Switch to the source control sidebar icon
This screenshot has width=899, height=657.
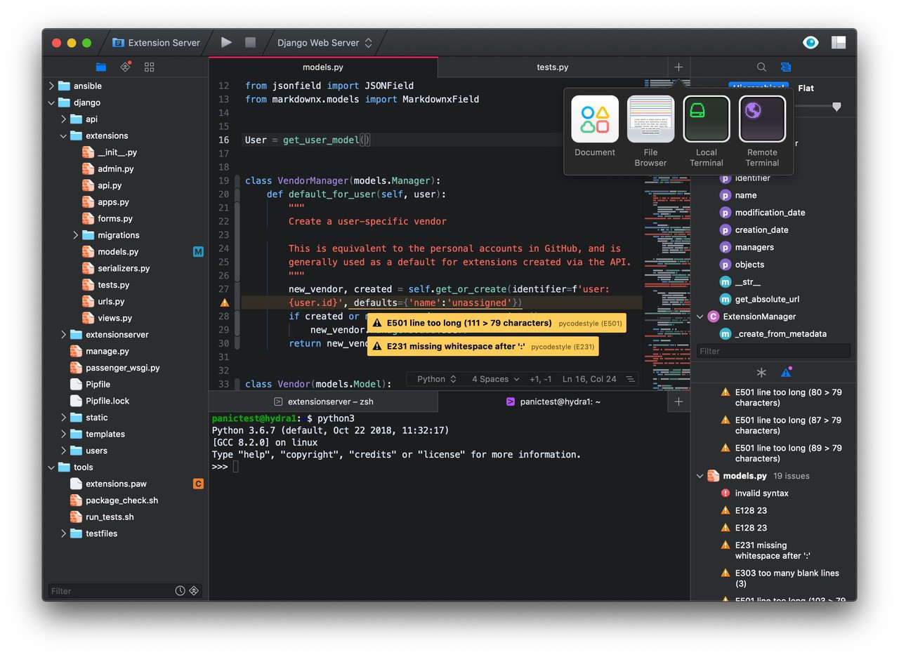(x=125, y=67)
